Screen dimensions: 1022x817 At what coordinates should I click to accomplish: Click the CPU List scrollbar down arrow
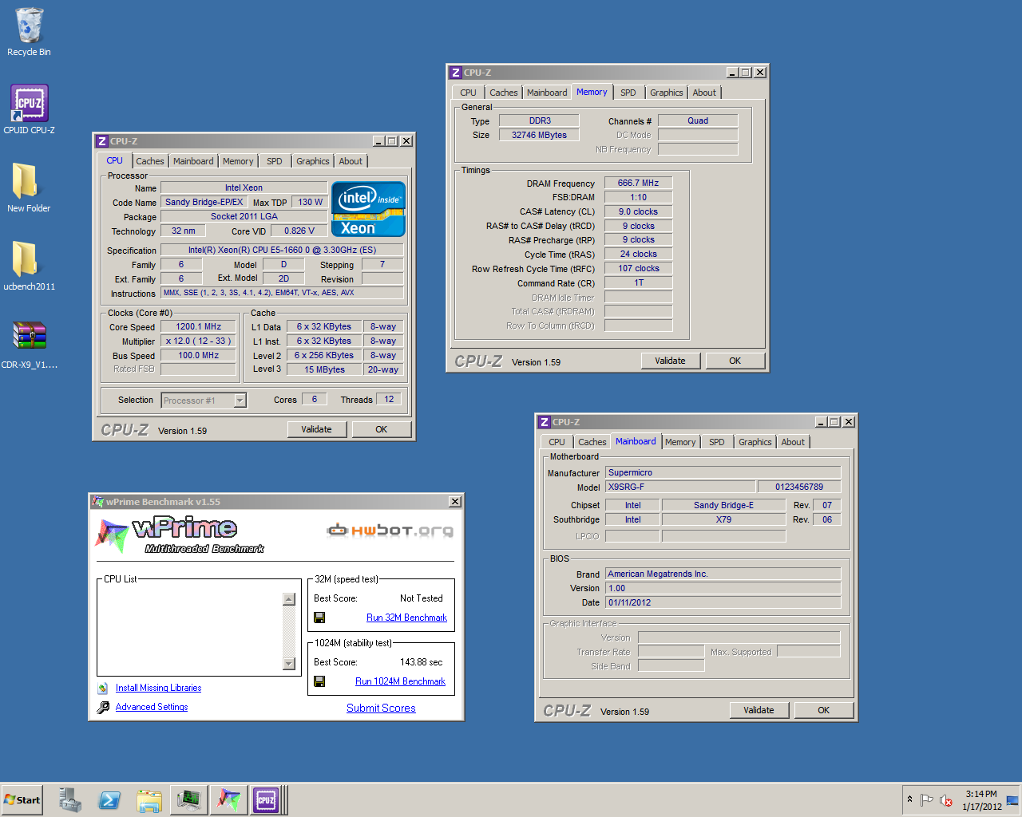(x=289, y=664)
